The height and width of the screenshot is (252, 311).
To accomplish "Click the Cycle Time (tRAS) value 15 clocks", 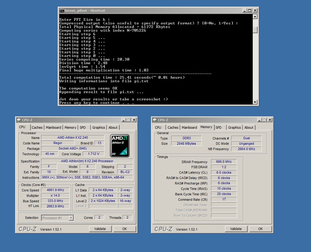I will pos(224,188).
